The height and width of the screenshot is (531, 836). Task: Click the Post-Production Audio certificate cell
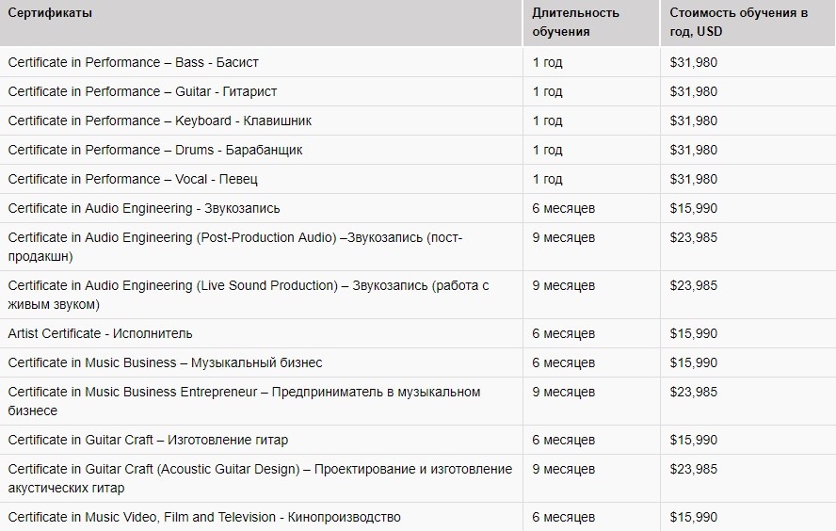[x=235, y=247]
